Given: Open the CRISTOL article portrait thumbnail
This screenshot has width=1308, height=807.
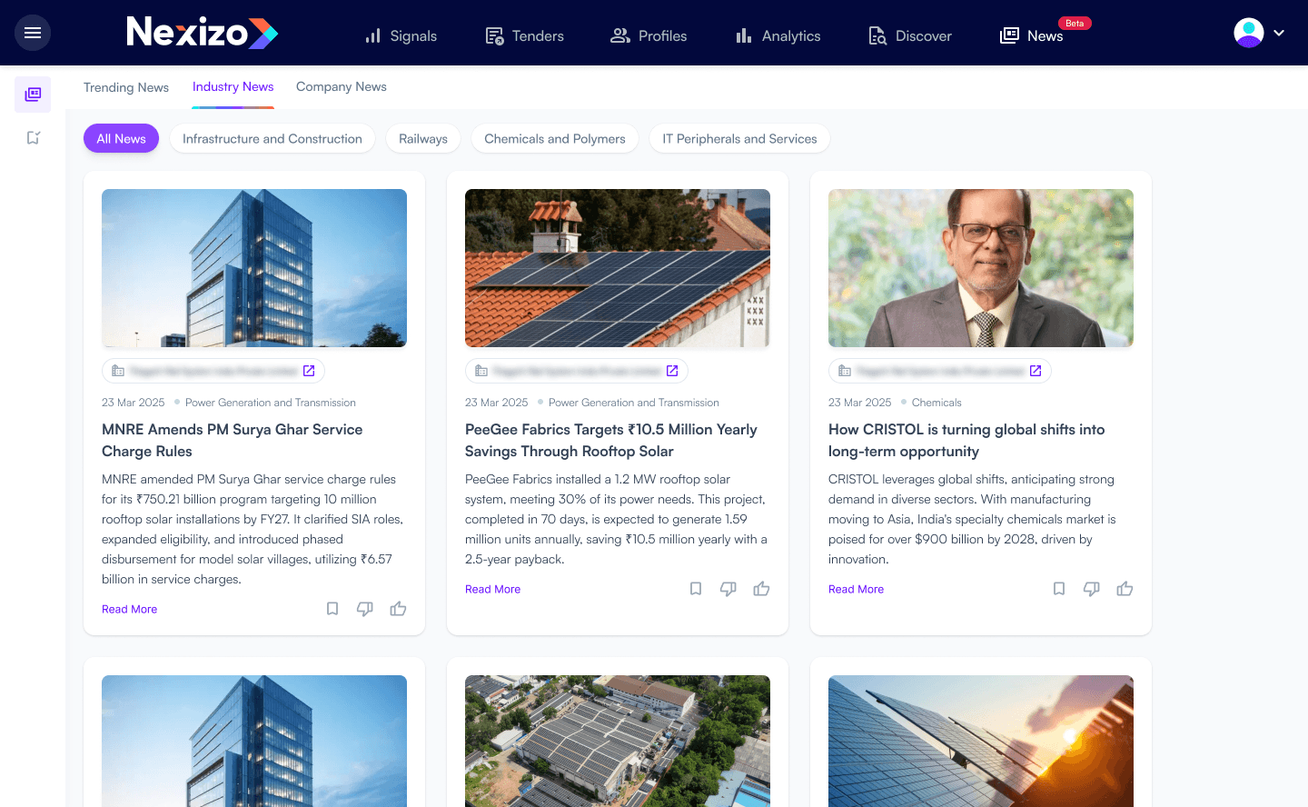Looking at the screenshot, I should click(981, 268).
